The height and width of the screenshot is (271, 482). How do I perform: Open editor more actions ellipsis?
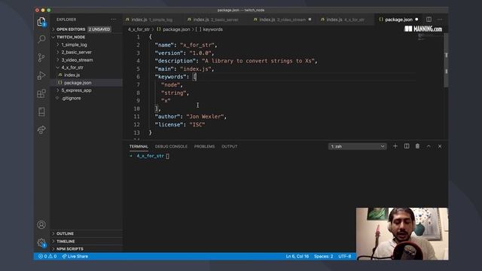click(x=440, y=20)
